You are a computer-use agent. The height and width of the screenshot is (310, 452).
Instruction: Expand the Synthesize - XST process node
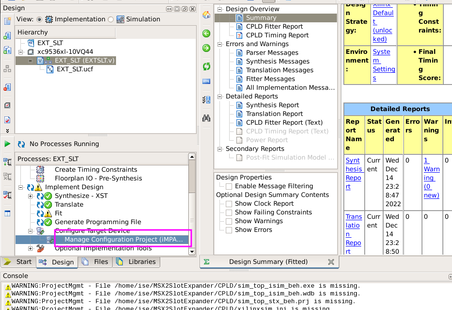click(31, 196)
